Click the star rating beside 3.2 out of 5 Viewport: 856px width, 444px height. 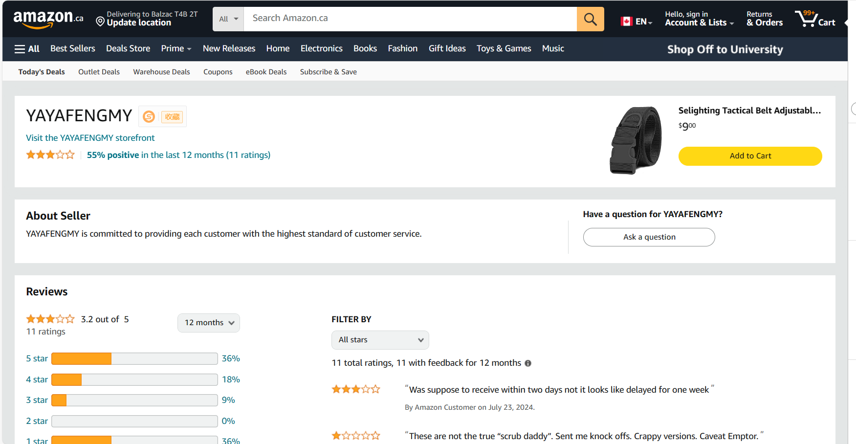tap(50, 319)
